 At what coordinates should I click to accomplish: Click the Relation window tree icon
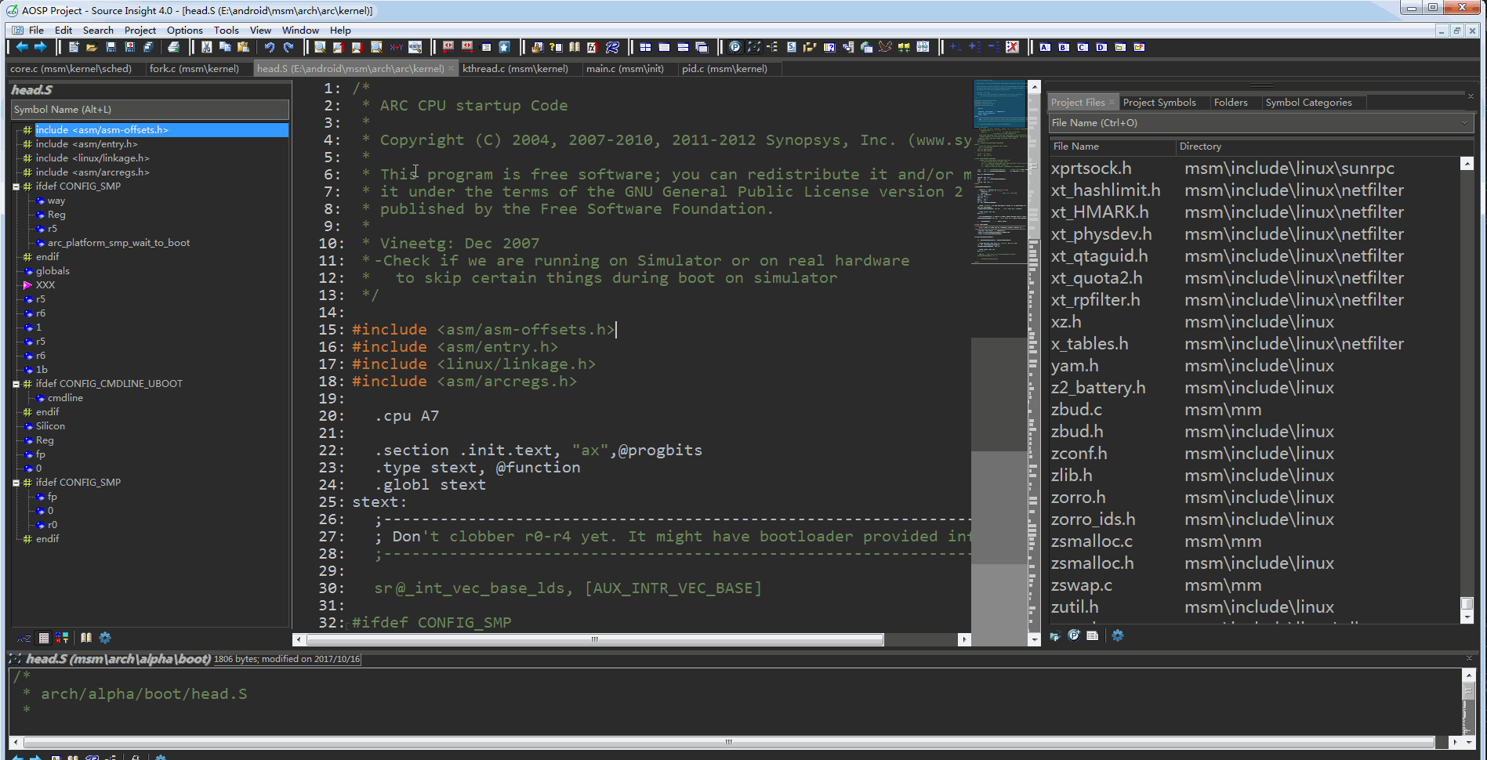click(772, 47)
